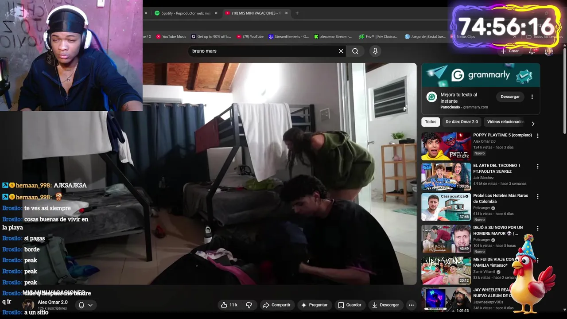Select the Todos filter chip
This screenshot has height=319, width=567.
431,122
